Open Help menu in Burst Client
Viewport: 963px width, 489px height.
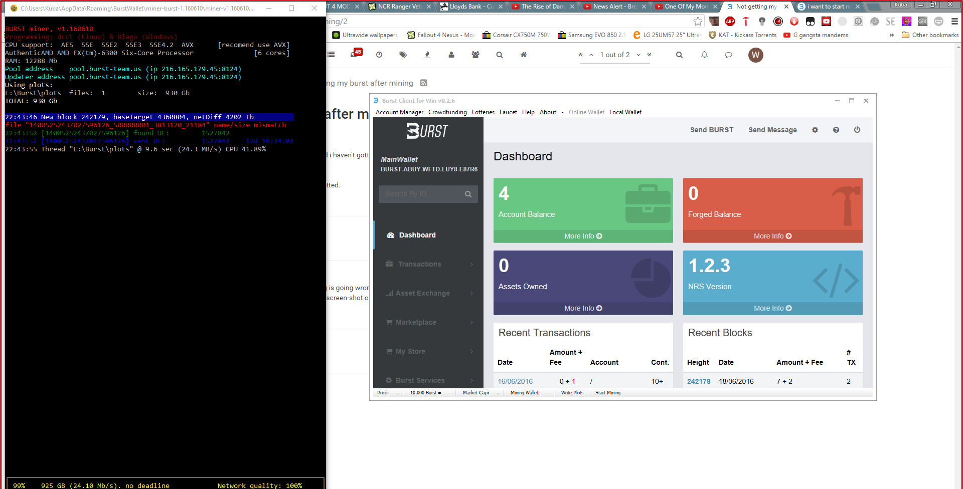(x=528, y=112)
